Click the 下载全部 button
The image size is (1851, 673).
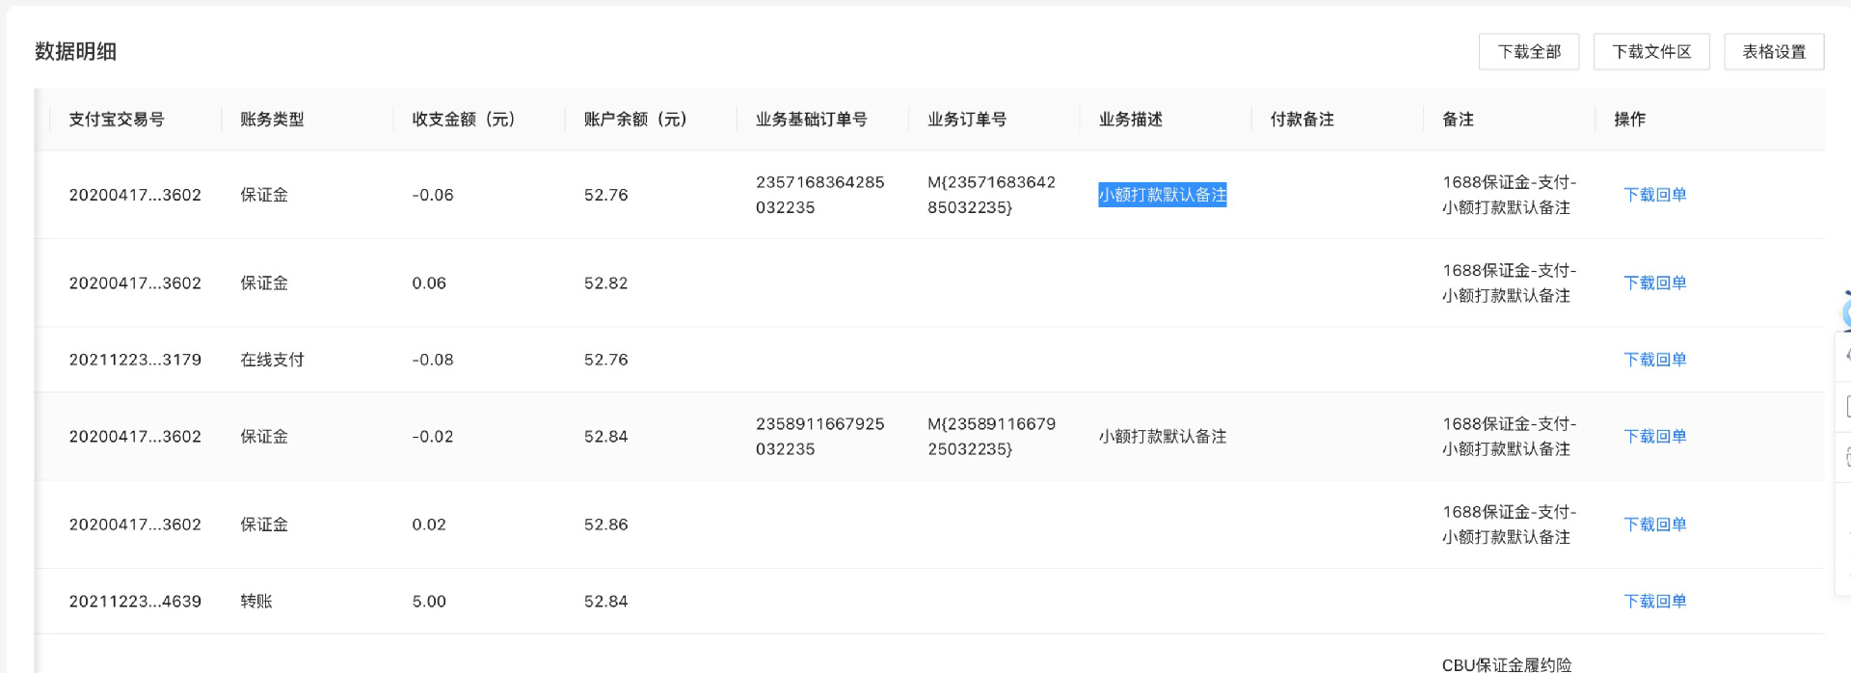tap(1528, 52)
